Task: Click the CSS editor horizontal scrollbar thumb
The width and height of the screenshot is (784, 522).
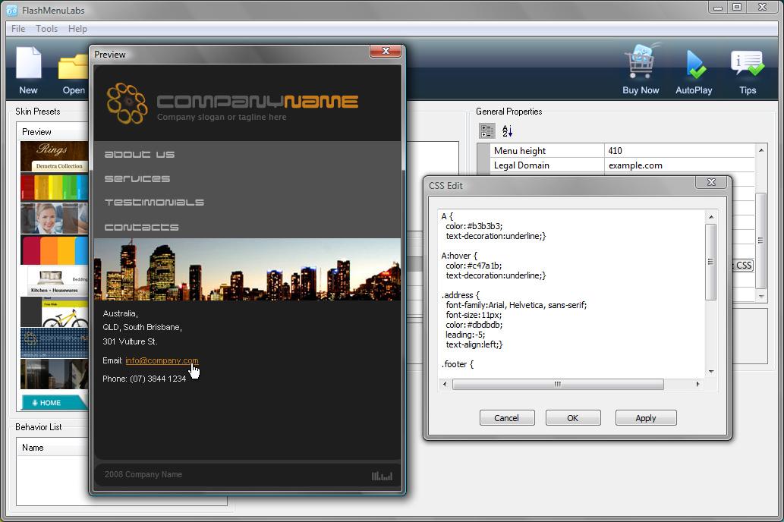Action: point(558,384)
